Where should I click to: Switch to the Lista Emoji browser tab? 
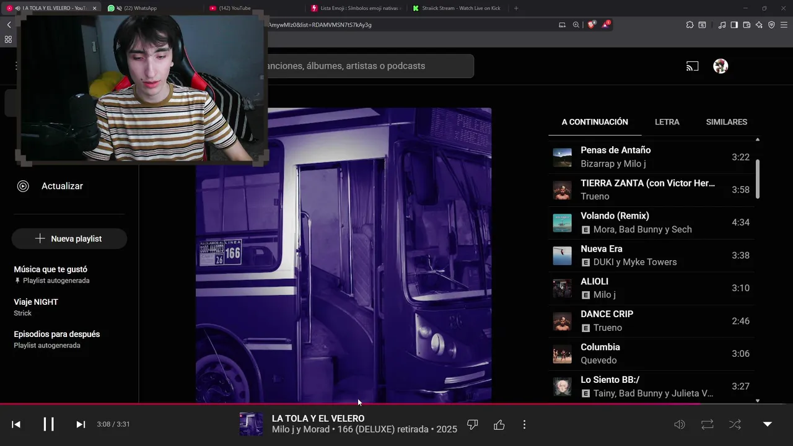(356, 8)
